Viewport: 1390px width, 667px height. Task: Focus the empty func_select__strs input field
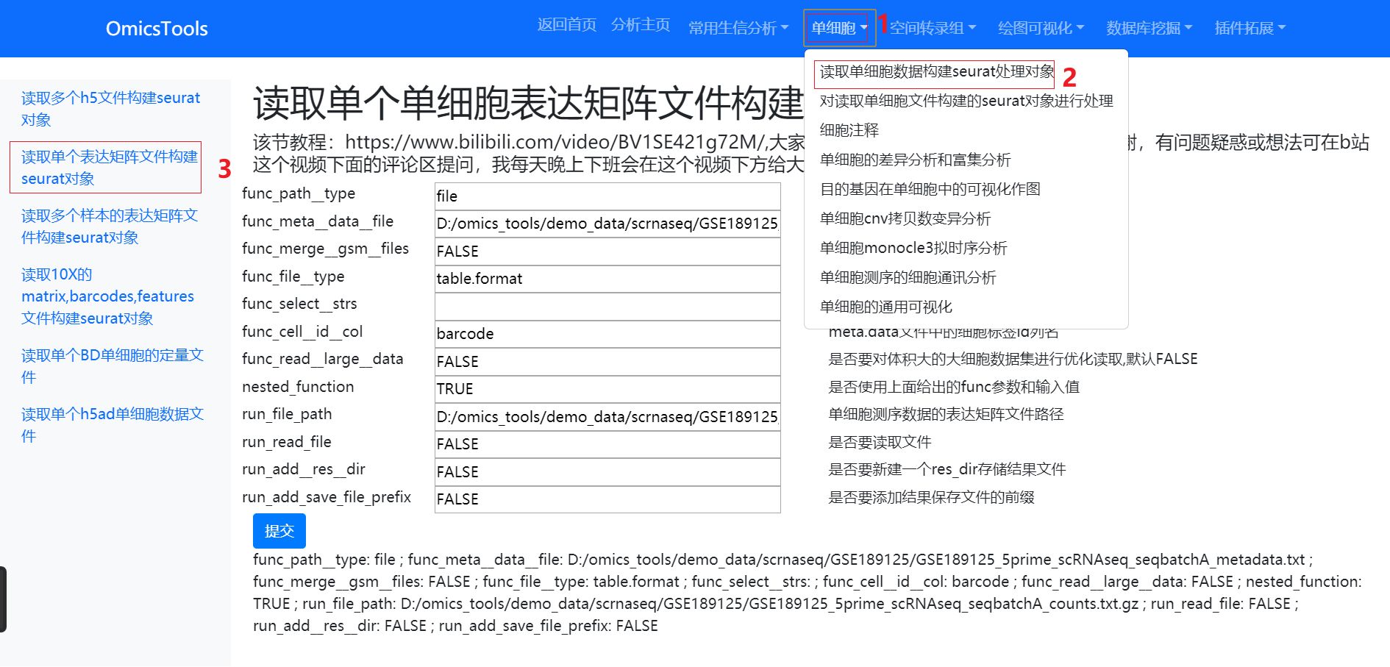pyautogui.click(x=607, y=307)
